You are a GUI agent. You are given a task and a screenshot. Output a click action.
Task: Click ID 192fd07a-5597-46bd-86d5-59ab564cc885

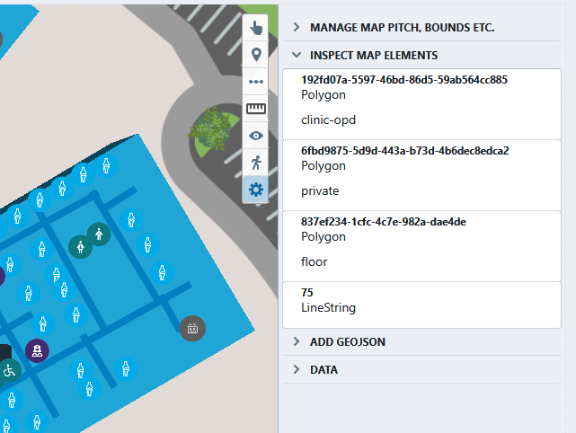[404, 80]
